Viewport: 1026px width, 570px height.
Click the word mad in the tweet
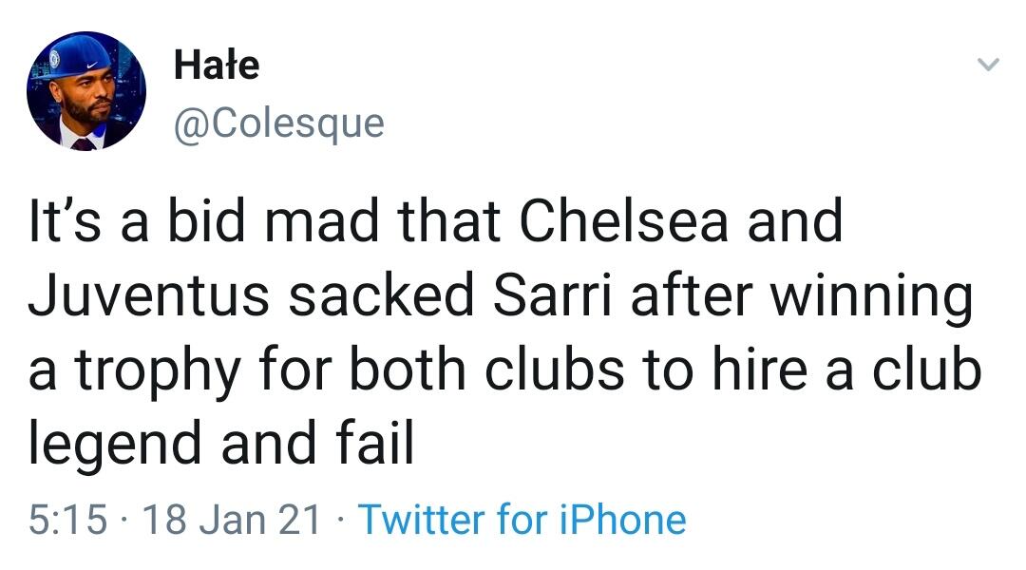(328, 221)
